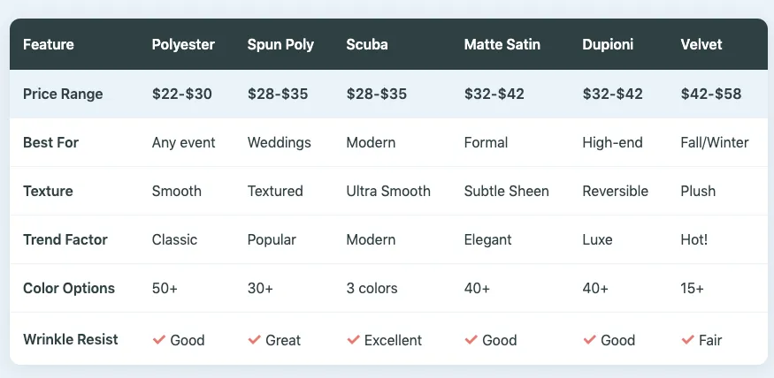Select the Trend Factor row label
Image resolution: width=774 pixels, height=378 pixels.
(67, 239)
